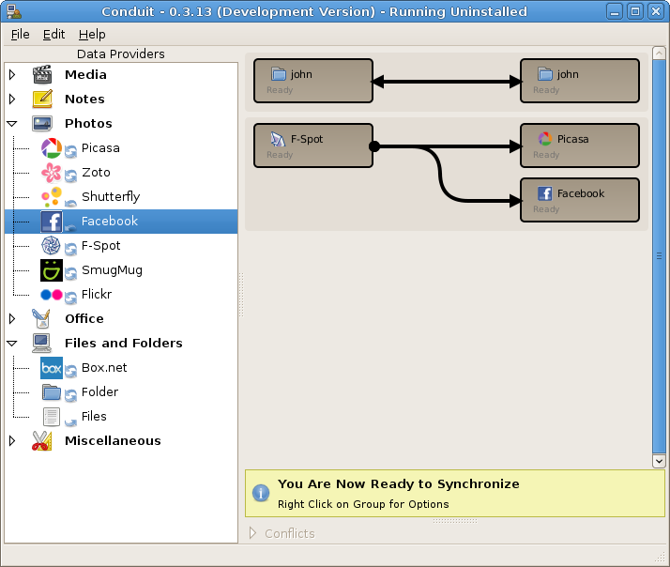Click the Miscellaneous scissors icon

pos(41,441)
